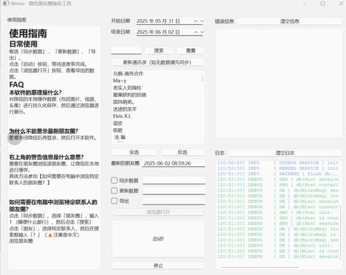Click the 更新通讯录 button
346x275 pixels.
tap(158, 62)
